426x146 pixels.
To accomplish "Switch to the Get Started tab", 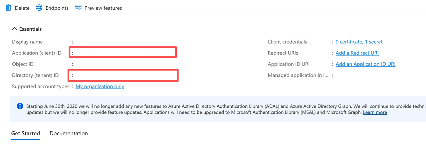I will (x=26, y=133).
